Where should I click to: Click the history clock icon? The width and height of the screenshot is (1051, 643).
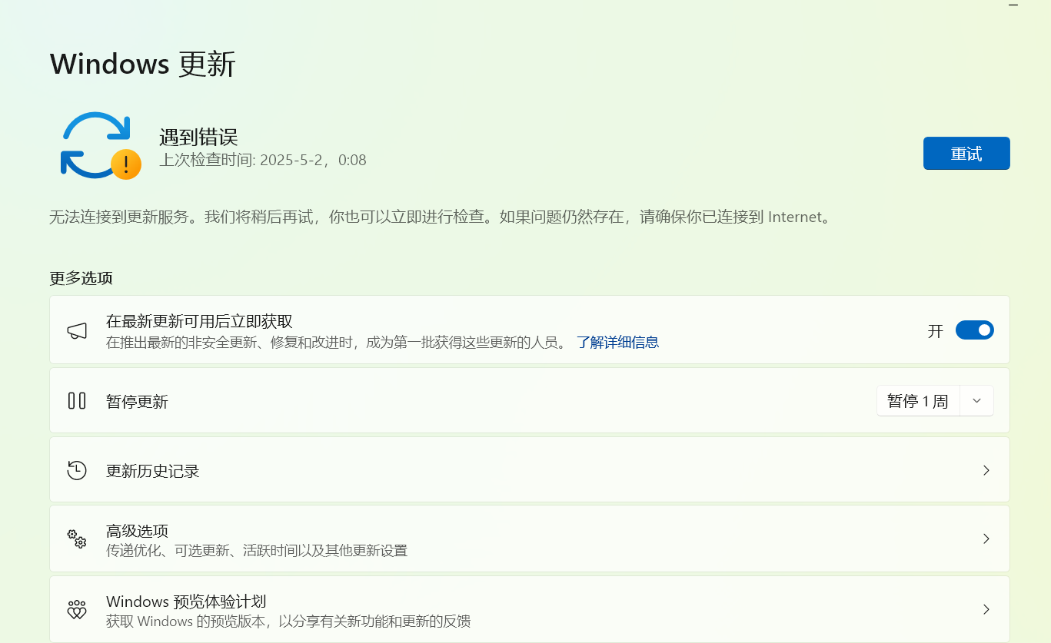pos(77,470)
